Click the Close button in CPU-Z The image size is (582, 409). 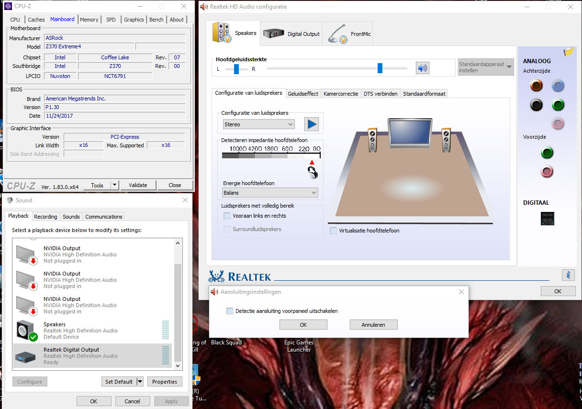pyautogui.click(x=175, y=185)
